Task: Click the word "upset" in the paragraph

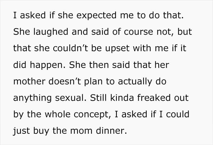Action: coord(117,49)
